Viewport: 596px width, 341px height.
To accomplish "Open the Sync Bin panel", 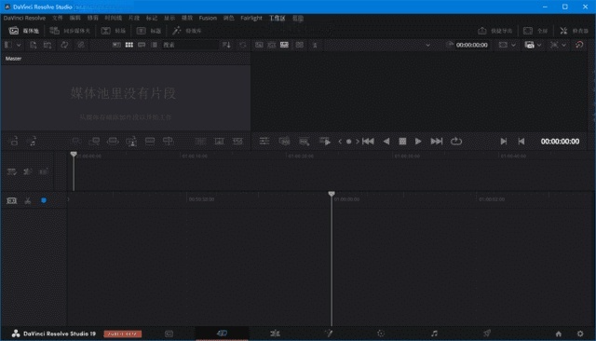I will [x=70, y=31].
